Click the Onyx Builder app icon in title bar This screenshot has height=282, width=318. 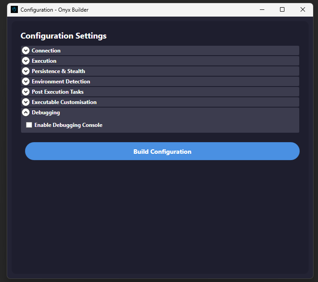(x=14, y=9)
